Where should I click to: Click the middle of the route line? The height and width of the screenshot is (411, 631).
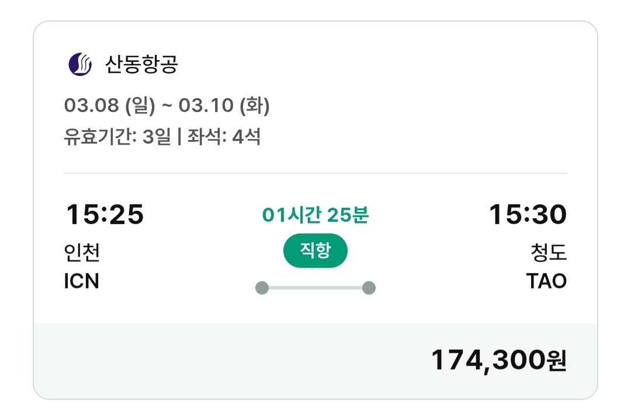[315, 288]
